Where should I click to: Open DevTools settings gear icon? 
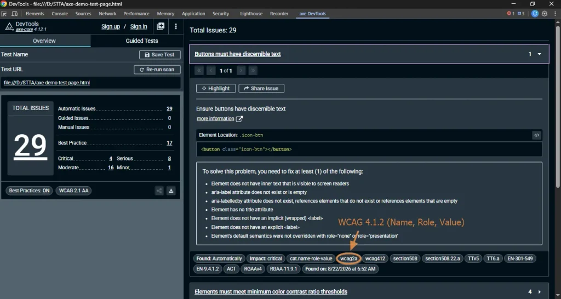pyautogui.click(x=545, y=14)
